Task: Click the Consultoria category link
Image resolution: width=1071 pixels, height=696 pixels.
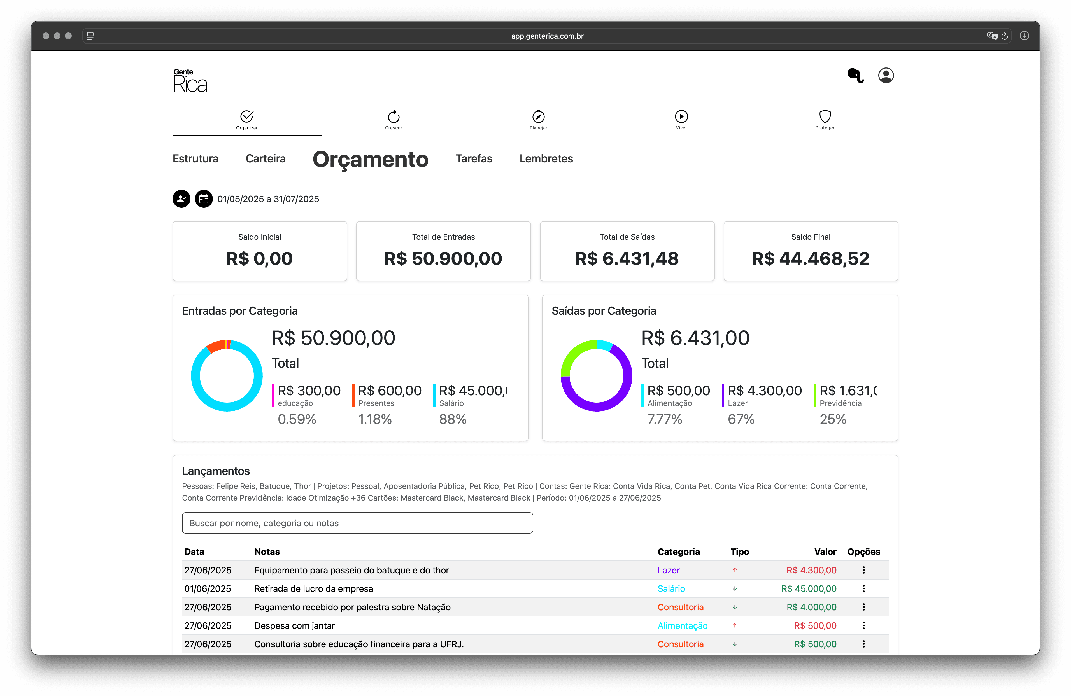Action: pos(680,607)
